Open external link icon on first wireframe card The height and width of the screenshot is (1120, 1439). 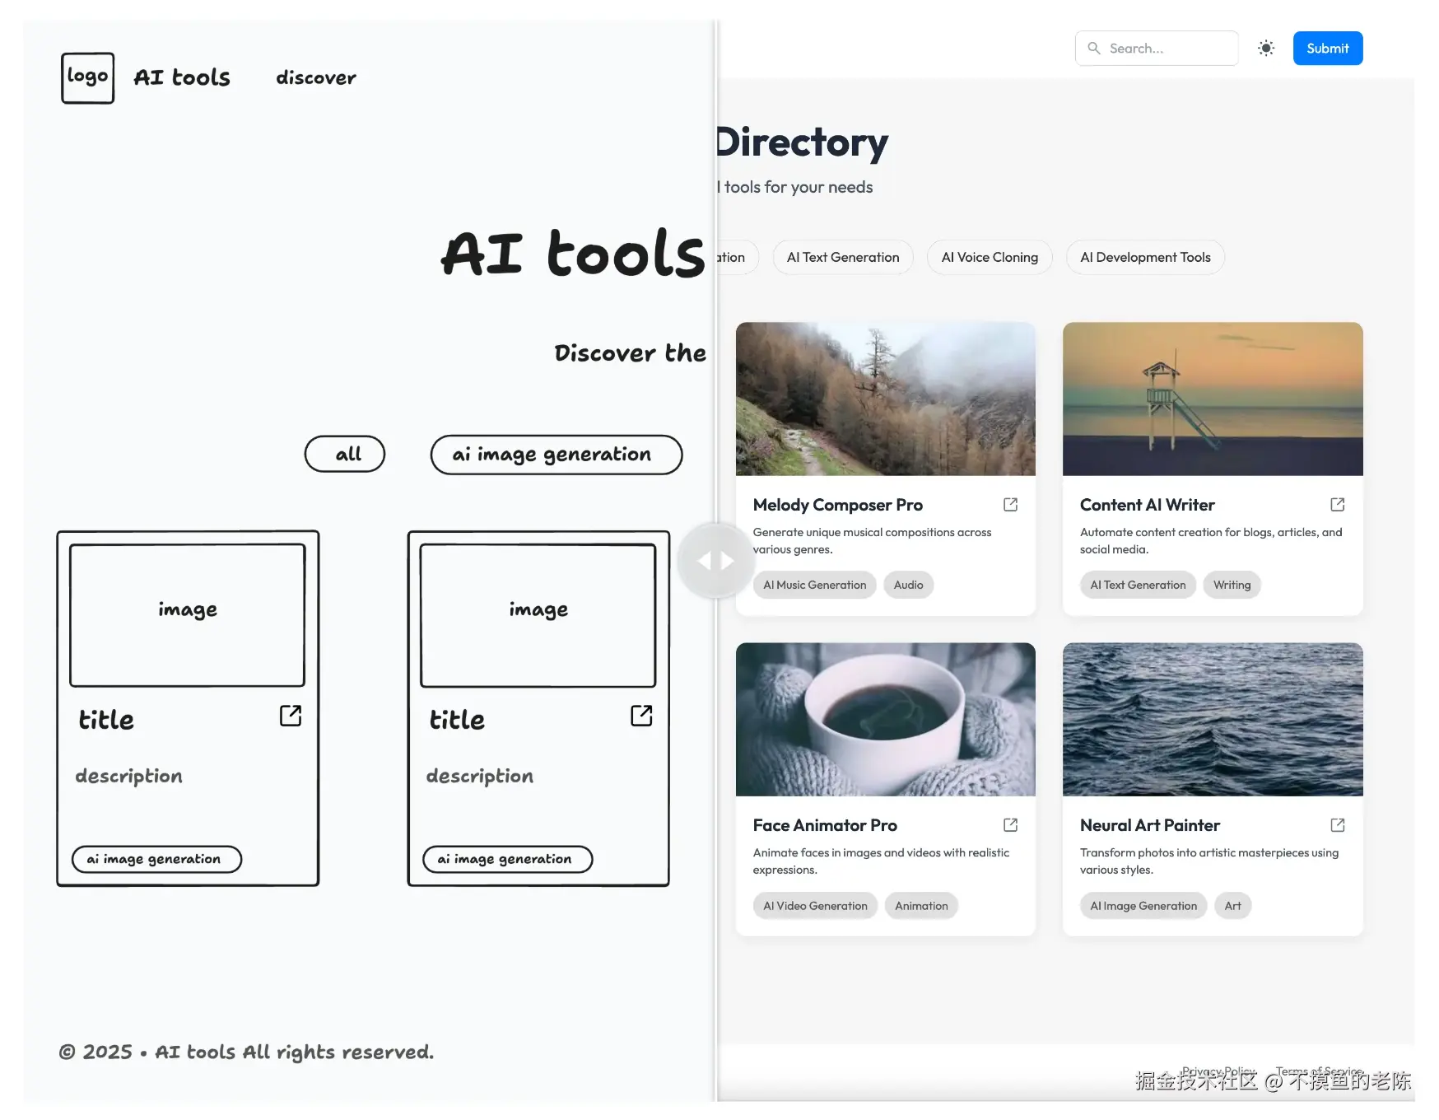coord(291,716)
